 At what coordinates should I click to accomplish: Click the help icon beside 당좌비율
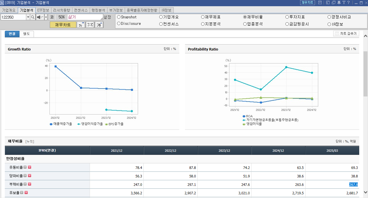pos(25,176)
